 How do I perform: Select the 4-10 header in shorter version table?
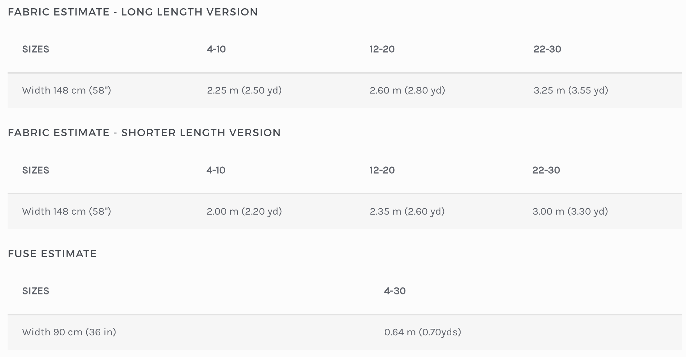tap(216, 170)
